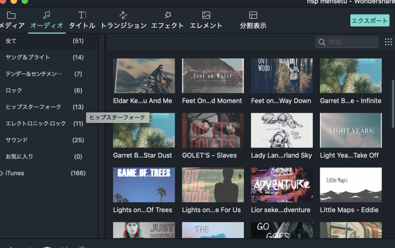Select the 全て (51) category
Image resolution: width=395 pixels, height=248 pixels.
[x=49, y=41]
